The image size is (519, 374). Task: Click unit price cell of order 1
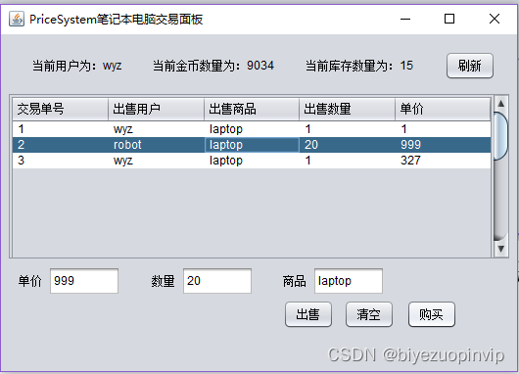click(x=443, y=129)
